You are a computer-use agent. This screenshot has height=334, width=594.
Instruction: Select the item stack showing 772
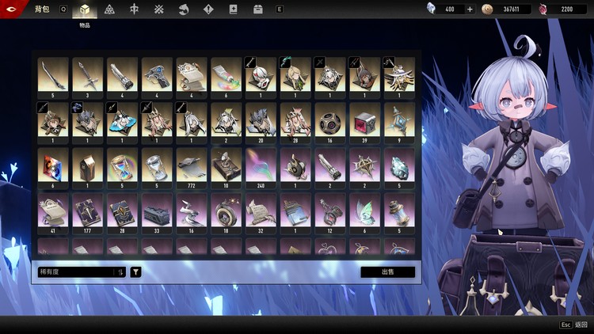191,165
